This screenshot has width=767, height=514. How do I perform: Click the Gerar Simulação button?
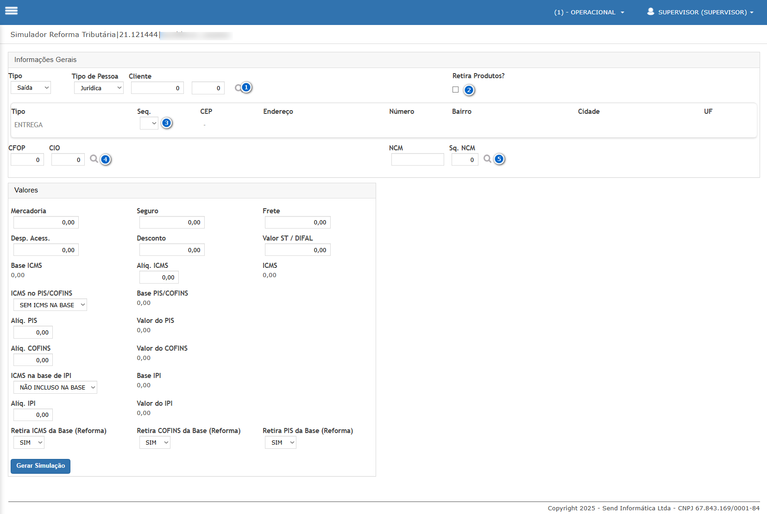(x=40, y=466)
